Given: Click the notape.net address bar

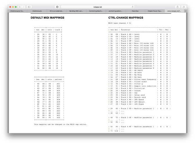Looking at the screenshot, I should point(98,7).
